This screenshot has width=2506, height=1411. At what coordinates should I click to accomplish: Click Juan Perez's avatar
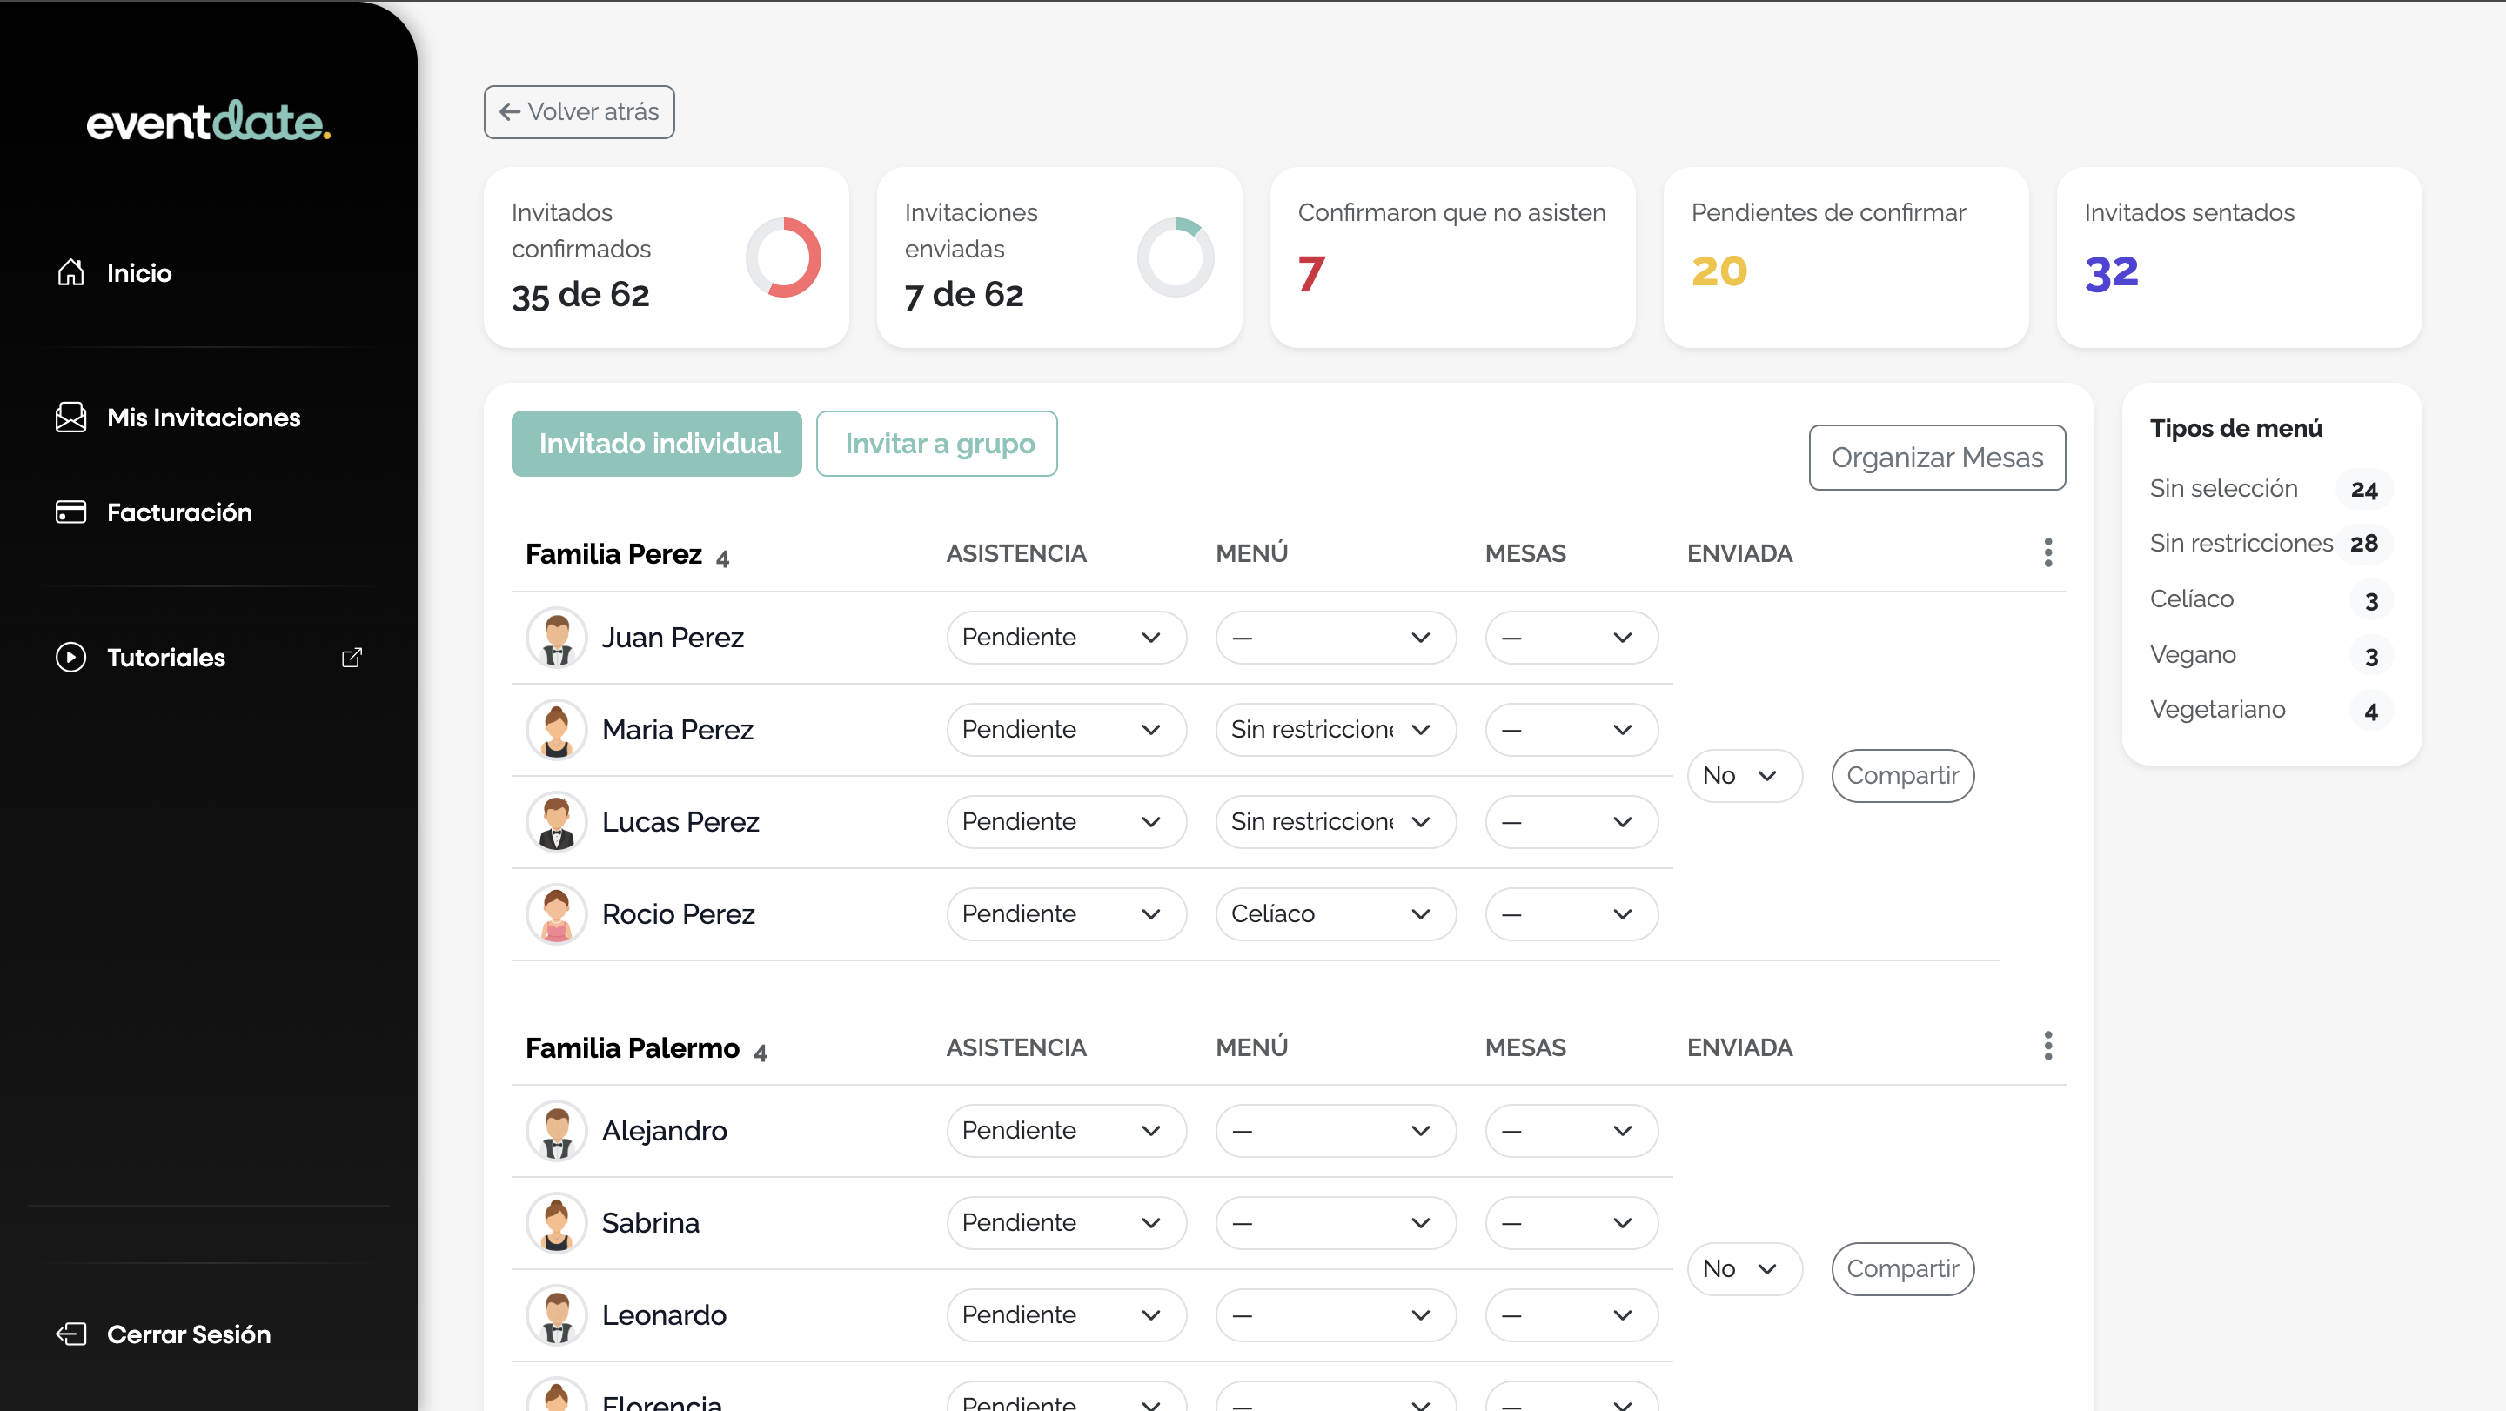(x=557, y=638)
